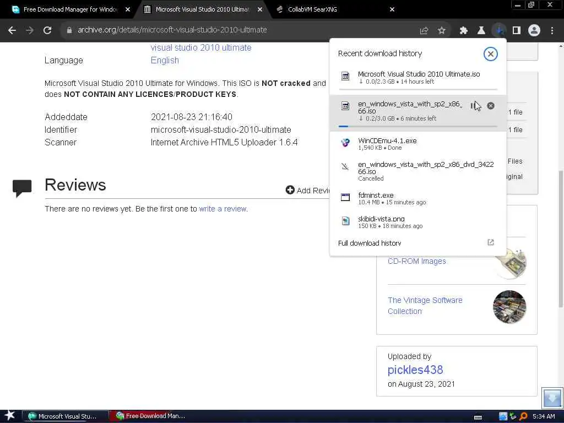The height and width of the screenshot is (423, 564).
Task: Click cancelled en_windows_vista ISO entry name
Action: click(426, 168)
